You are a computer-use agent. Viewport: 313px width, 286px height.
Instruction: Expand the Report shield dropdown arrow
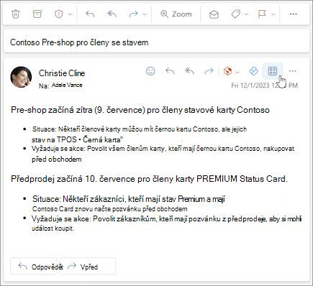[70, 14]
